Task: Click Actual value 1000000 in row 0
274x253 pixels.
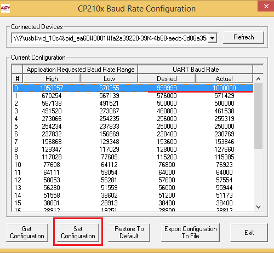Action: (x=224, y=88)
